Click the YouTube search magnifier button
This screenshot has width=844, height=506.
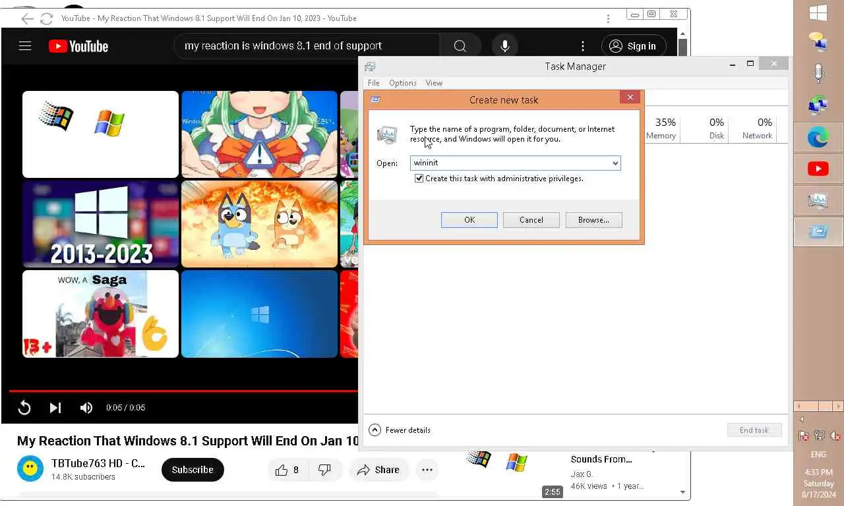[460, 46]
